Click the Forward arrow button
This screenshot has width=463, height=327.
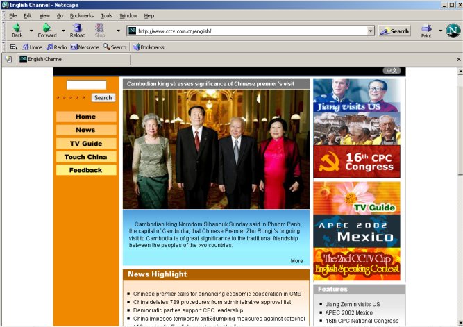47,31
